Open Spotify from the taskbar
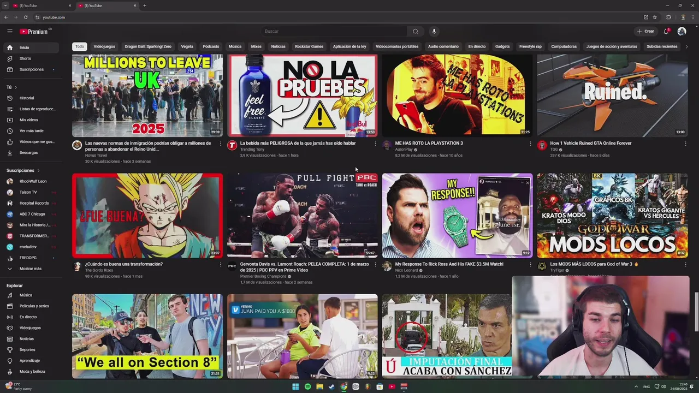This screenshot has height=393, width=699. [x=307, y=386]
